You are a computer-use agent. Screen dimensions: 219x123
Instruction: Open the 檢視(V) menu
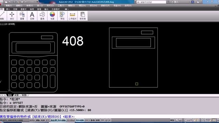[30, 5]
